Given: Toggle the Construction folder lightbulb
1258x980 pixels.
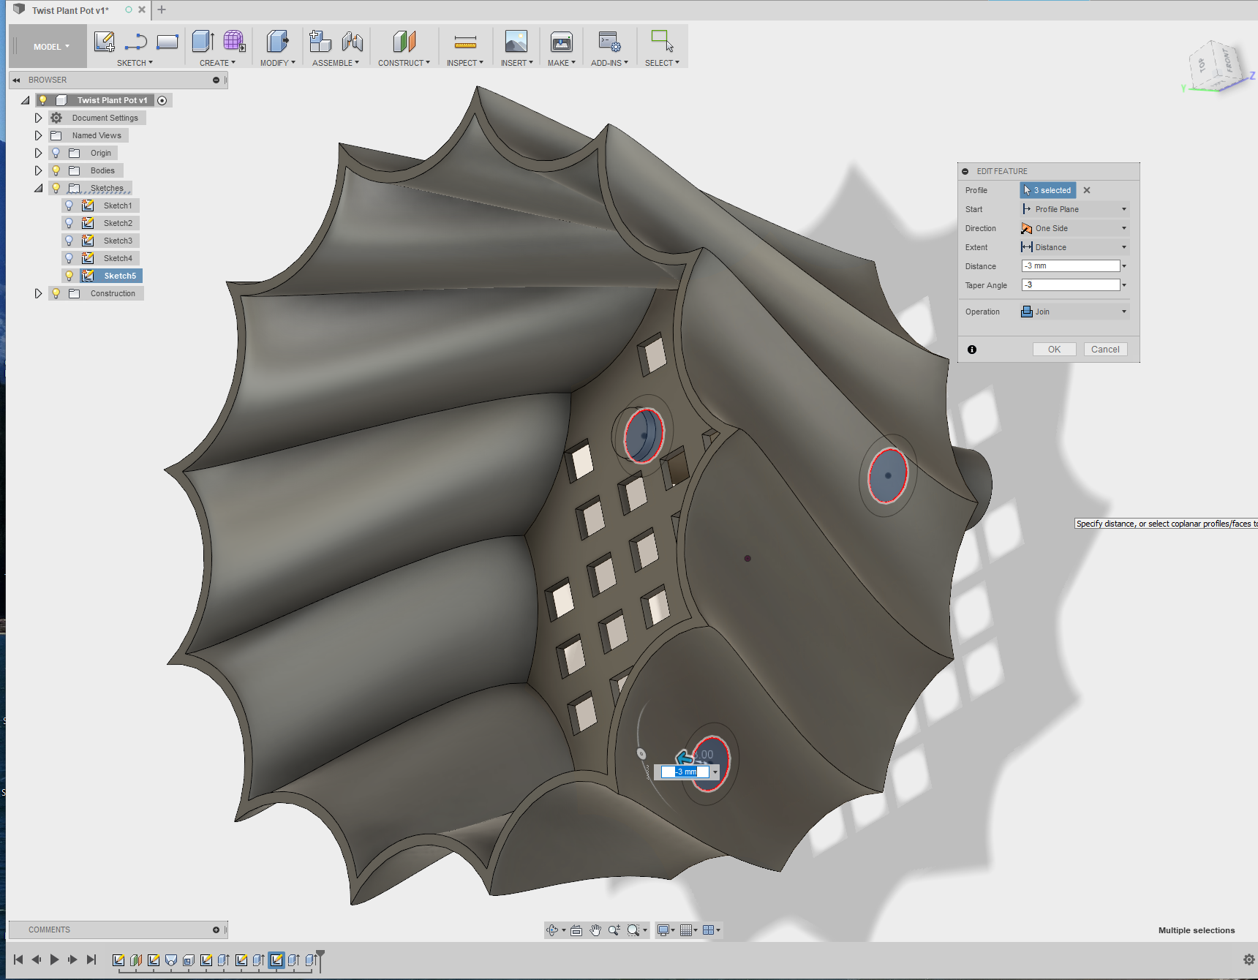Looking at the screenshot, I should [56, 293].
